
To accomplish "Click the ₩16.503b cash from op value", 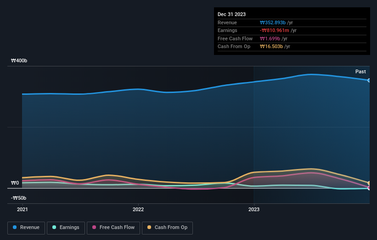I will pyautogui.click(x=271, y=47).
